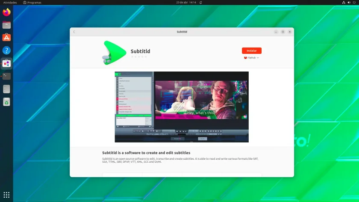This screenshot has width=359, height=202.
Task: Open Files manager from the dock
Action: coord(6,25)
